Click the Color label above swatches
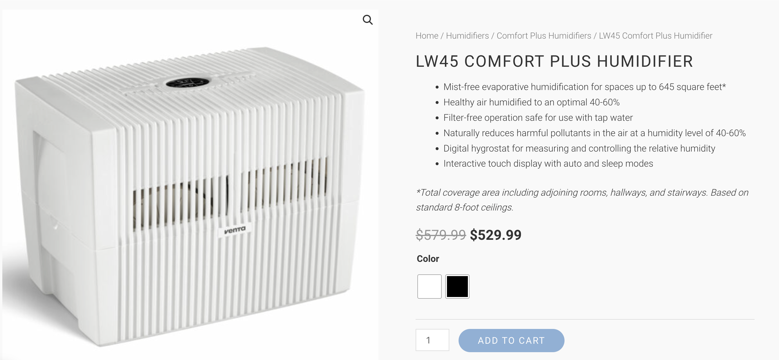 428,259
